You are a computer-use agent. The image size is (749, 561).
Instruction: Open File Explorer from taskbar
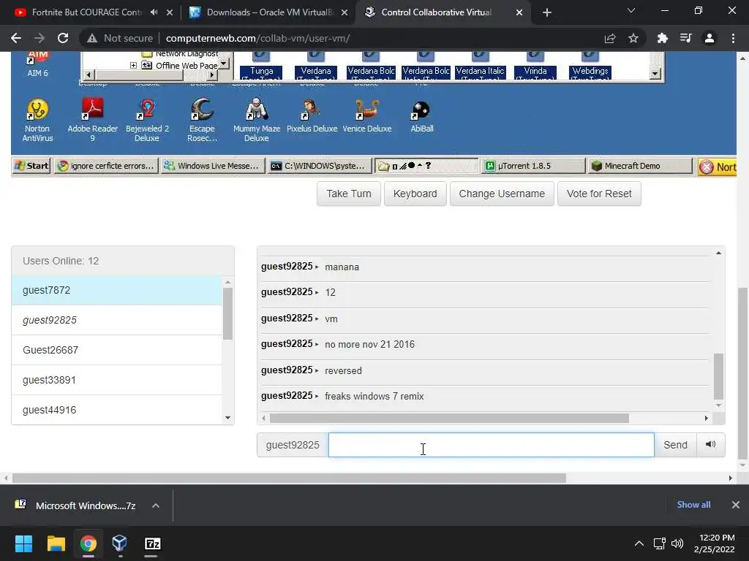(x=56, y=543)
